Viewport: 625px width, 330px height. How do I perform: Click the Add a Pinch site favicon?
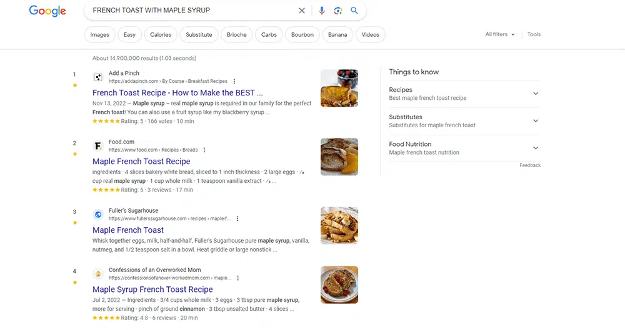98,77
